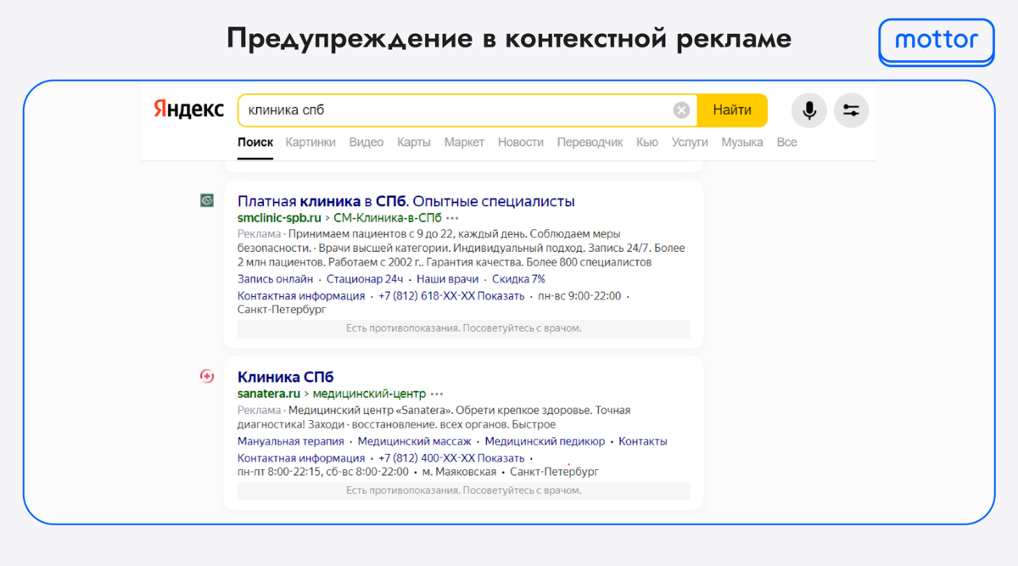The height and width of the screenshot is (566, 1018).
Task: Open Медицинский педикюр sitelink
Action: 545,441
